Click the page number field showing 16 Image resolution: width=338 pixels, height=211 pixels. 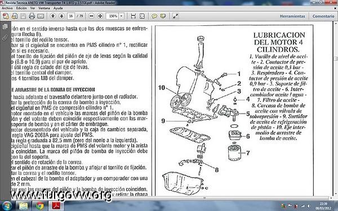pyautogui.click(x=71, y=16)
